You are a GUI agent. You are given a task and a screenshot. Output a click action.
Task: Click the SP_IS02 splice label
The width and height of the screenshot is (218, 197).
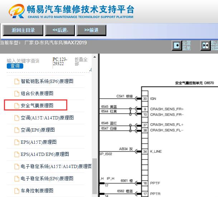tap(106, 154)
